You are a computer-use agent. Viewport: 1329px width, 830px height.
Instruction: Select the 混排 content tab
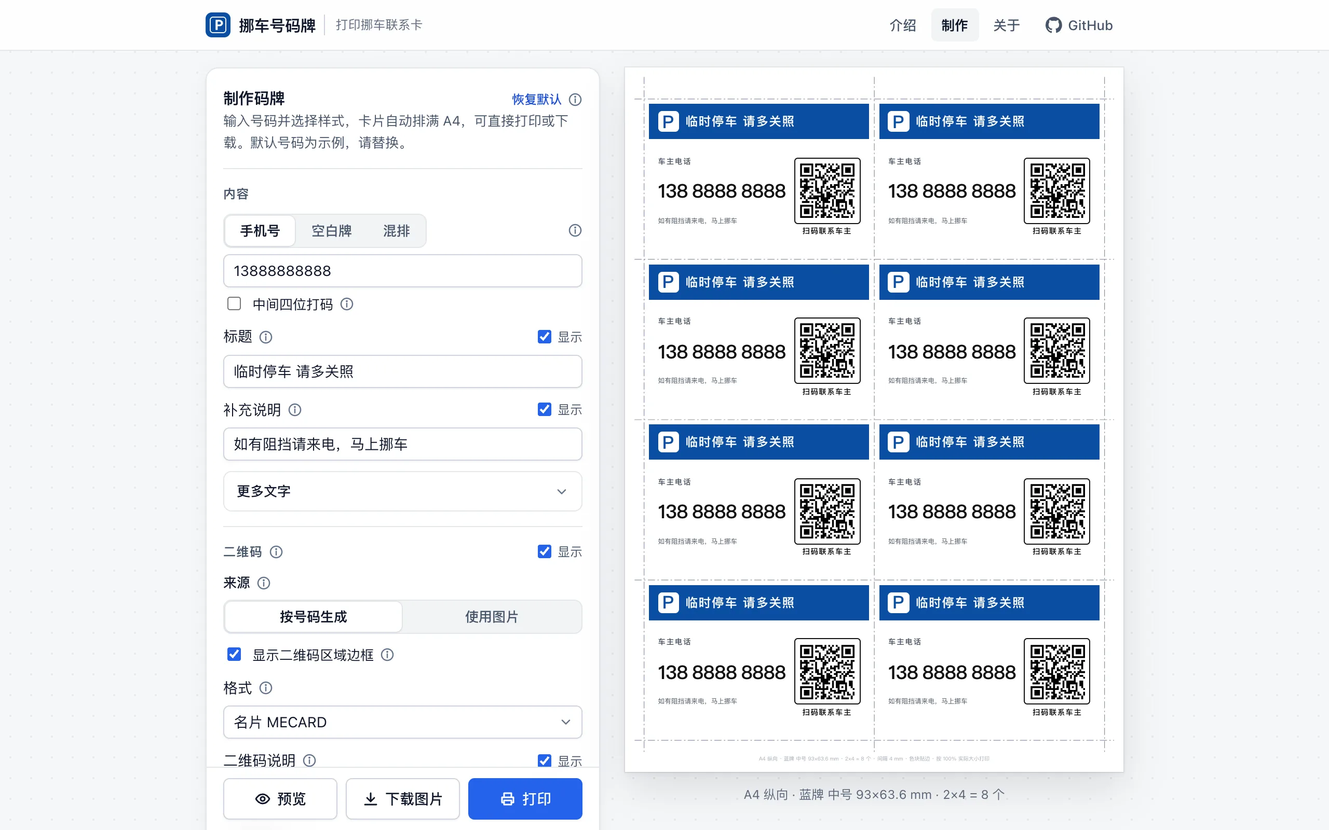396,230
